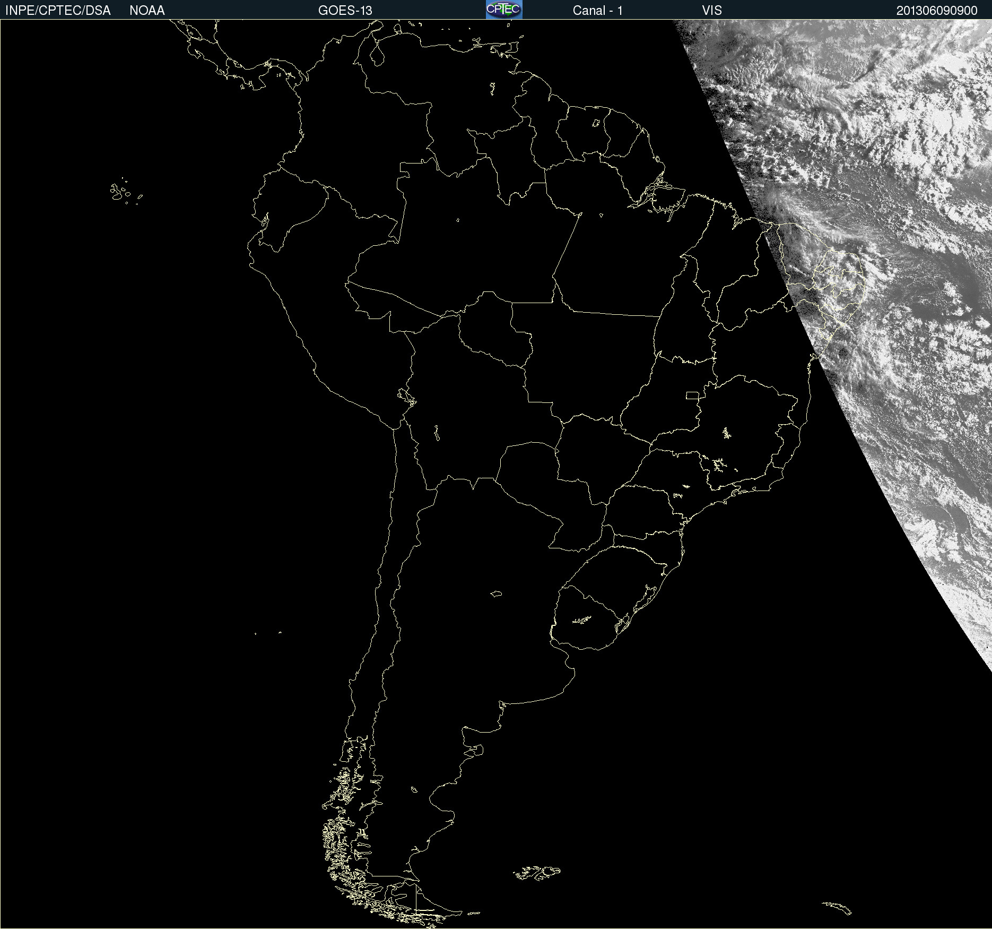Click the rectangular Federal District in Brazil
This screenshot has width=992, height=929.
pyautogui.click(x=692, y=395)
